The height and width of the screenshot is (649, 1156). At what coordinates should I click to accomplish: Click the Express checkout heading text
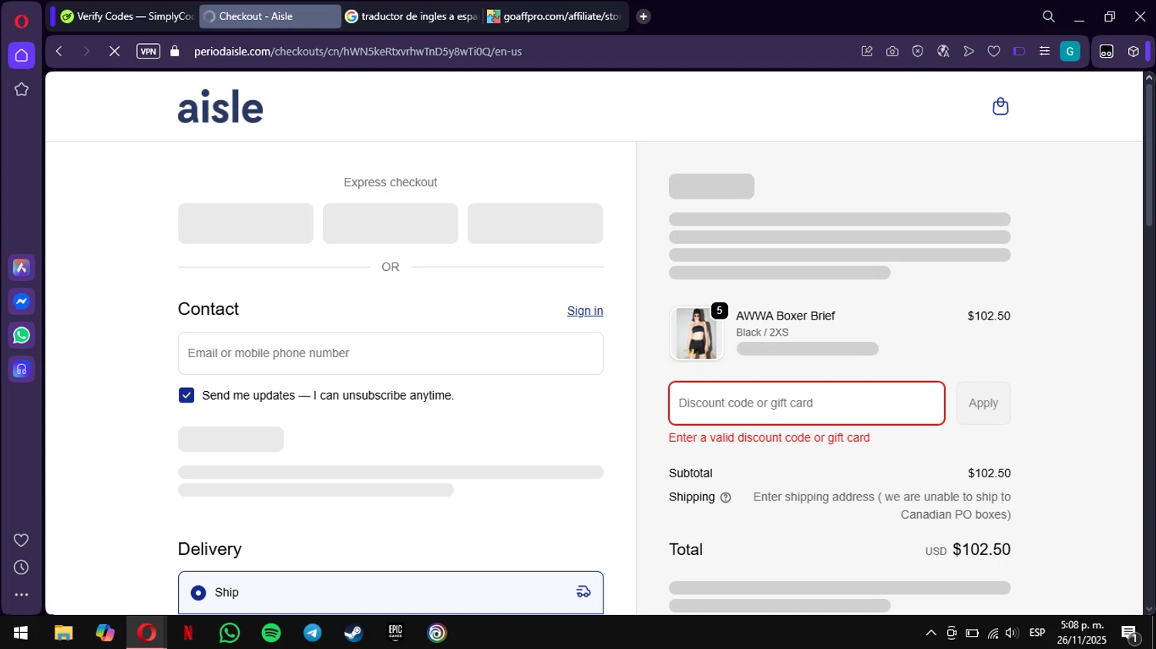(x=391, y=182)
